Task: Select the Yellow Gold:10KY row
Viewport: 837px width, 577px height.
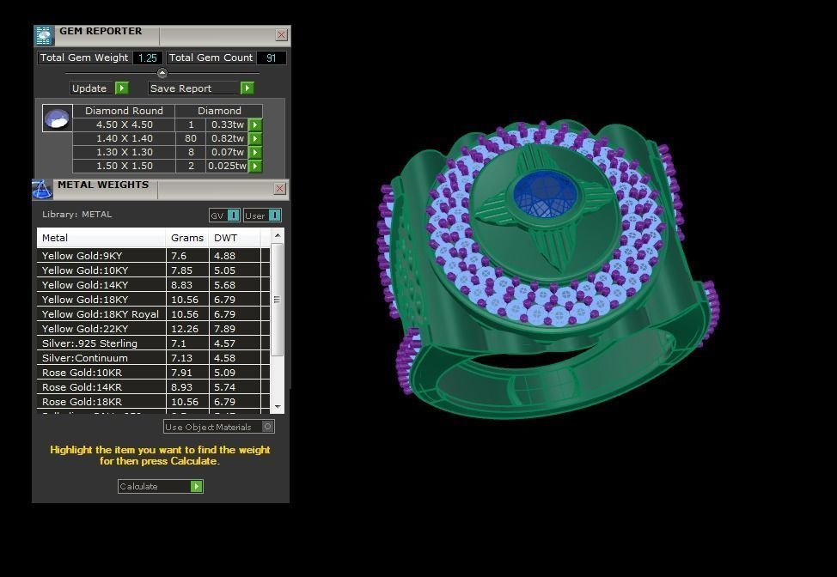Action: pos(153,270)
